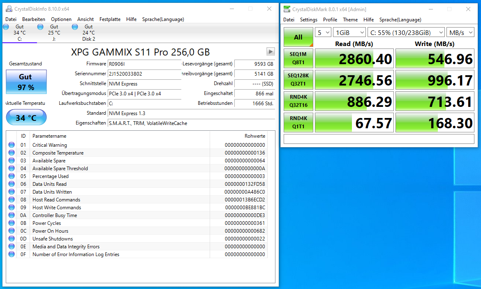Image resolution: width=481 pixels, height=289 pixels.
Task: Open the test count dropdown showing 5
Action: pos(323,32)
